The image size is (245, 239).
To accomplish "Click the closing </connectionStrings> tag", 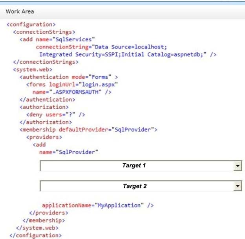I will [x=46, y=62].
